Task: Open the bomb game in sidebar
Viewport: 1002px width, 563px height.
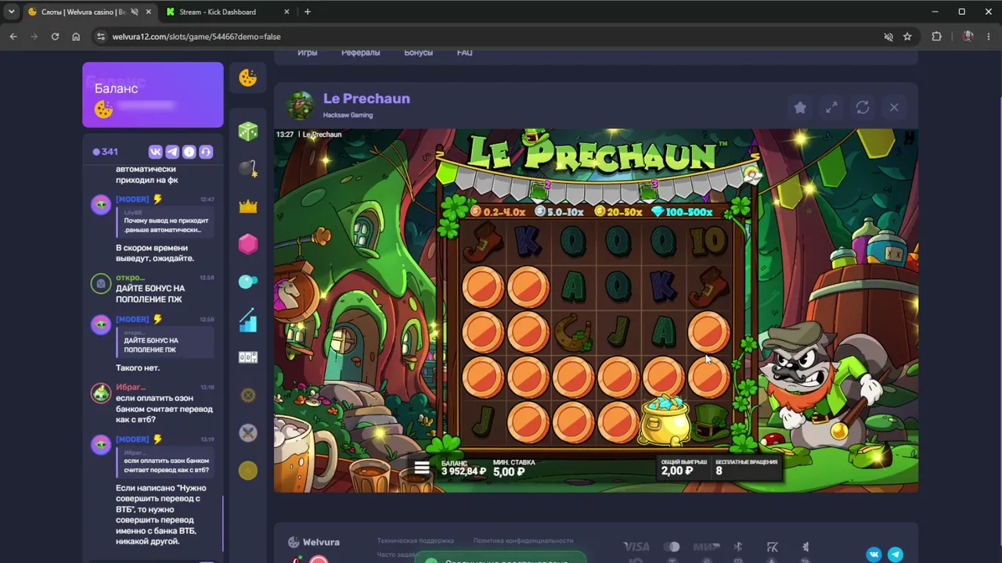Action: click(248, 168)
